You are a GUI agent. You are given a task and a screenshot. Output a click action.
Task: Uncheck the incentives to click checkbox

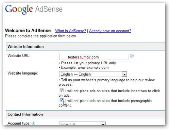pos(62,91)
